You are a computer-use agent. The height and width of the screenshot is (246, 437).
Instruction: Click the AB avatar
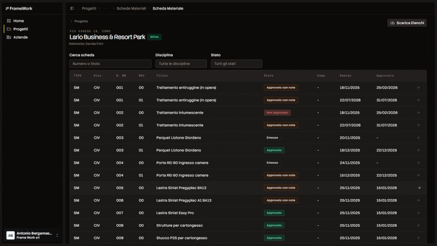(x=10, y=235)
